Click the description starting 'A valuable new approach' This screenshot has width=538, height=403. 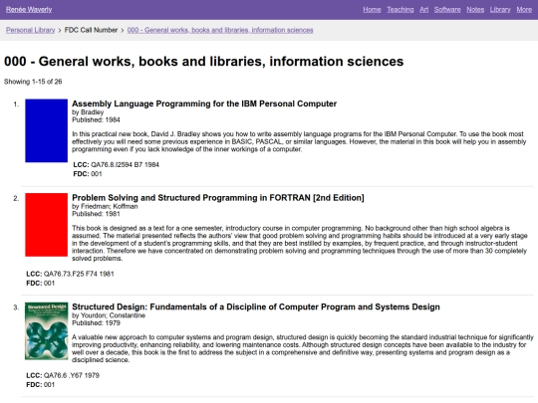303,348
